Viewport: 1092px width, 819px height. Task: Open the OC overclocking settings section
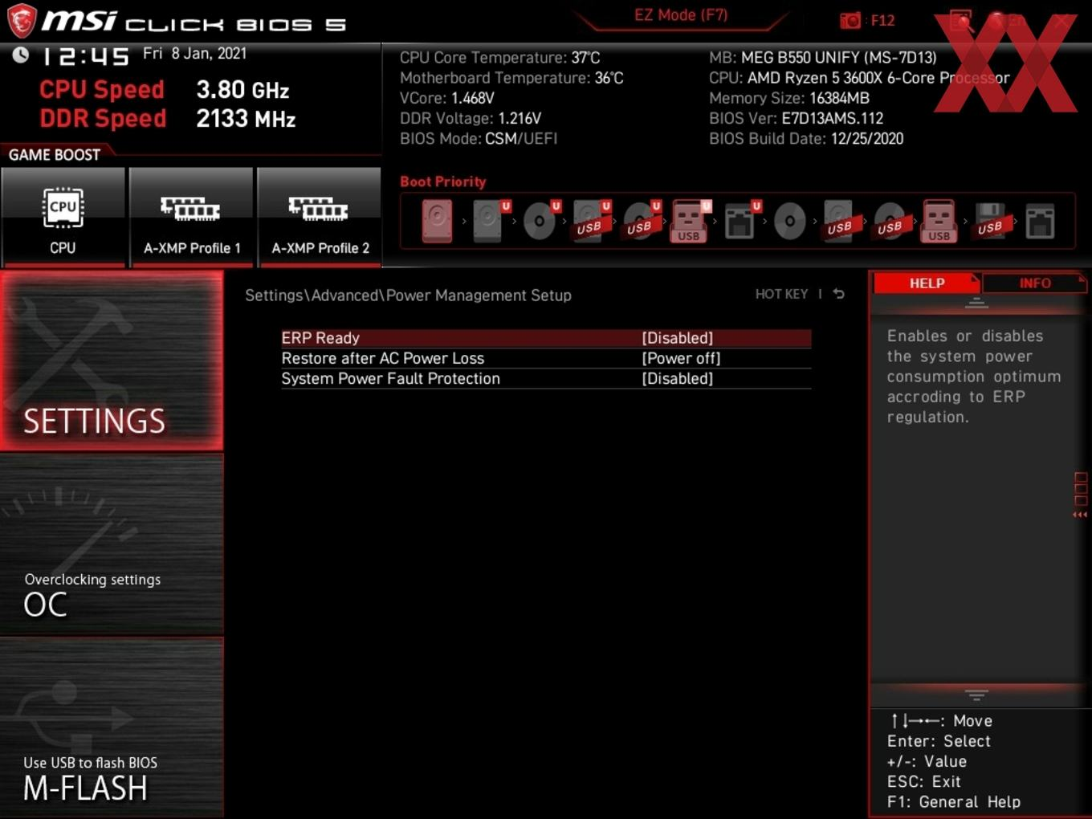(112, 544)
